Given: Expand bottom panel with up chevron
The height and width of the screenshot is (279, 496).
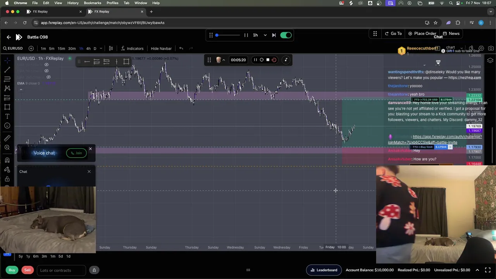Looking at the screenshot, I should [477, 270].
